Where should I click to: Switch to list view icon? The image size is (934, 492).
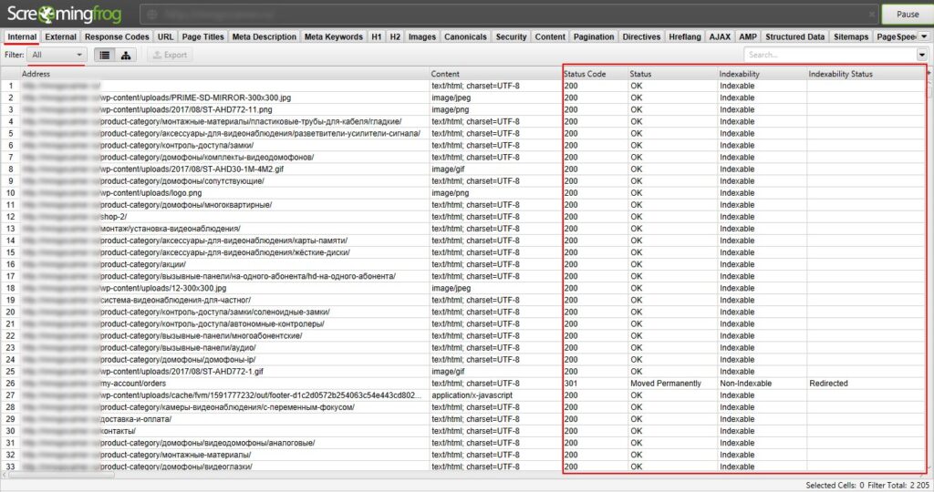tap(105, 55)
